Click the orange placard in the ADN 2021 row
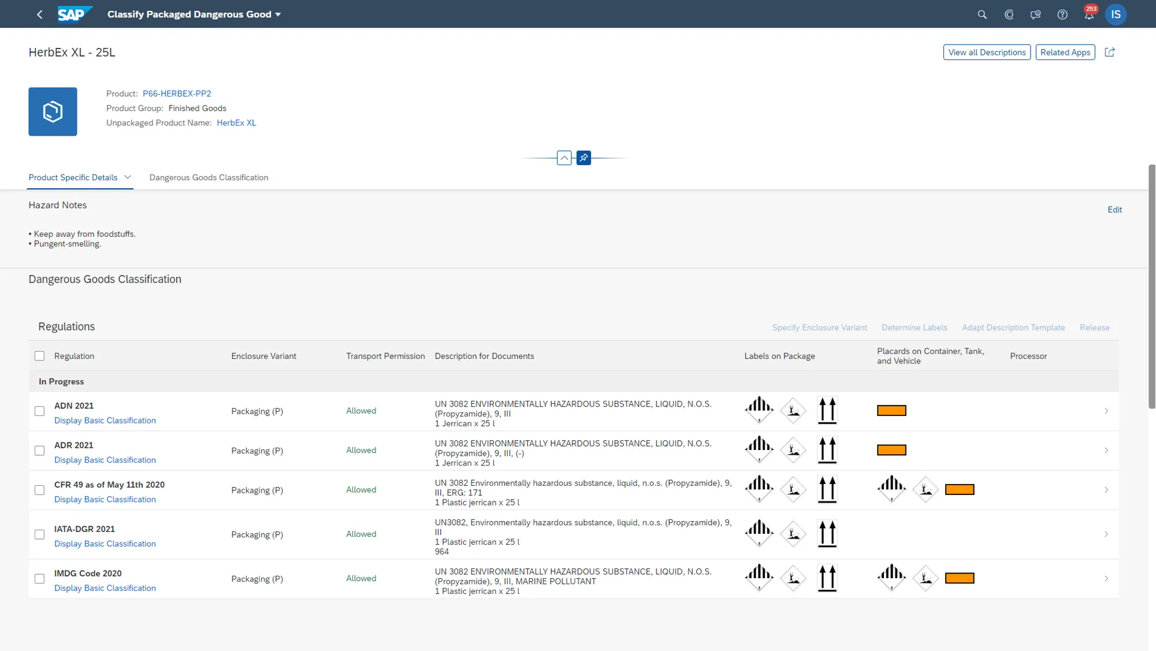 891,411
